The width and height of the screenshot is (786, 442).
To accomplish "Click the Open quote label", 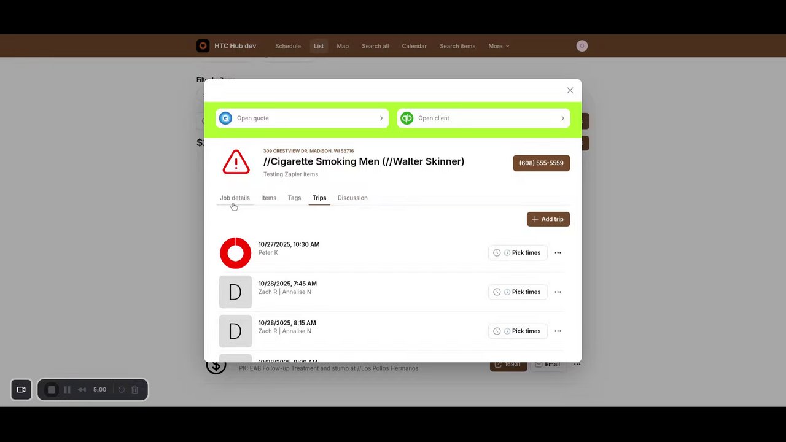I will click(x=253, y=118).
